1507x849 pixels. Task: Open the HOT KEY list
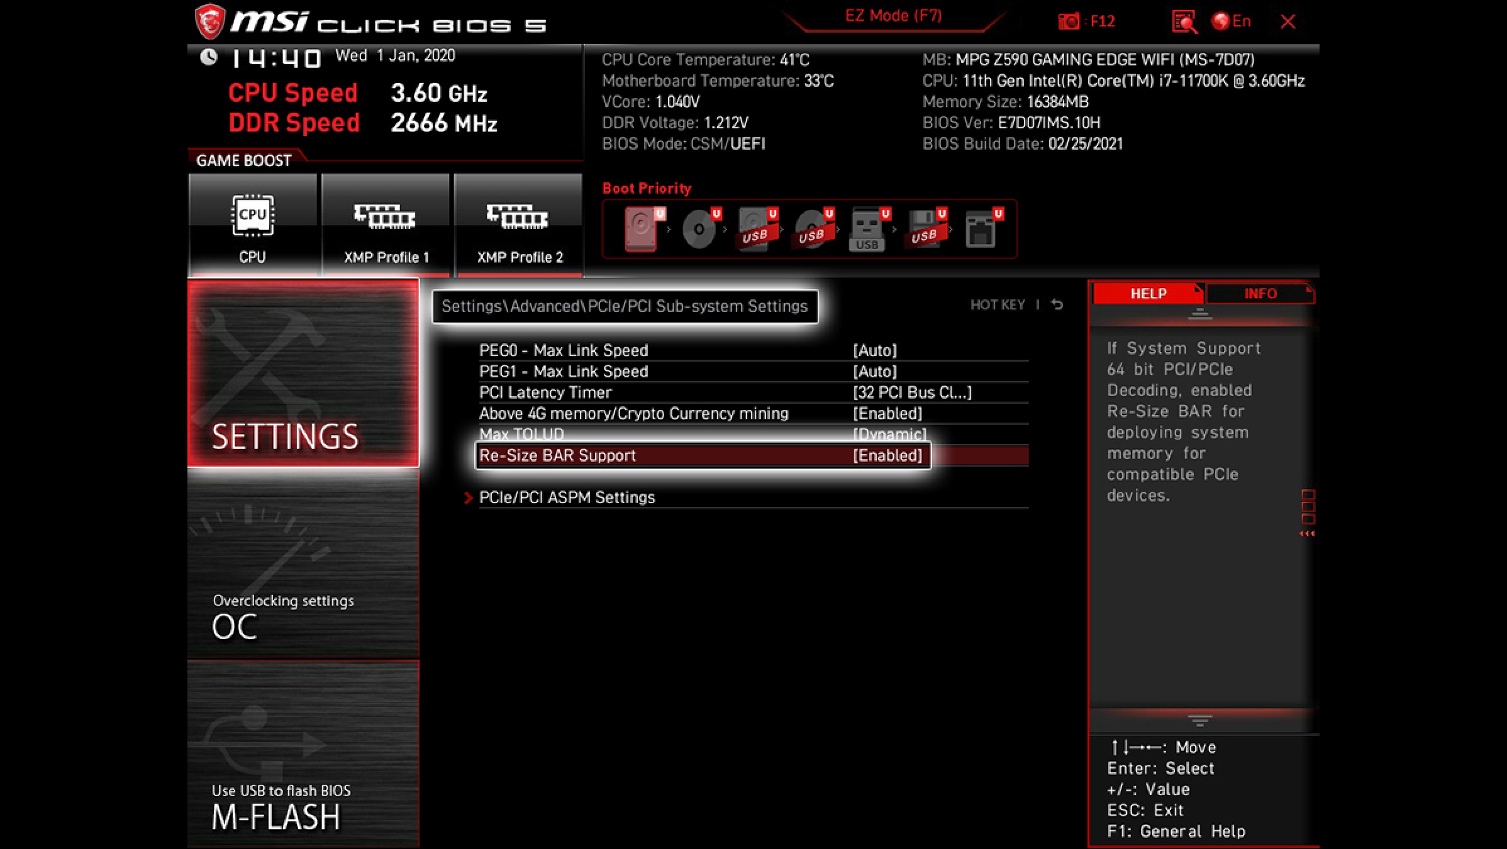tap(998, 305)
